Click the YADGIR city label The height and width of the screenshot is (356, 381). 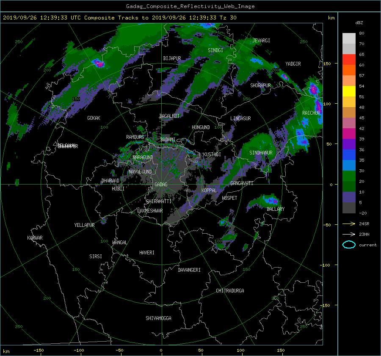click(293, 64)
